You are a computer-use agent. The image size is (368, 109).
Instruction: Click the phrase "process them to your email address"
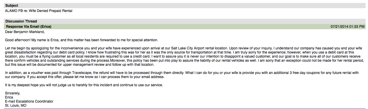point(135,77)
